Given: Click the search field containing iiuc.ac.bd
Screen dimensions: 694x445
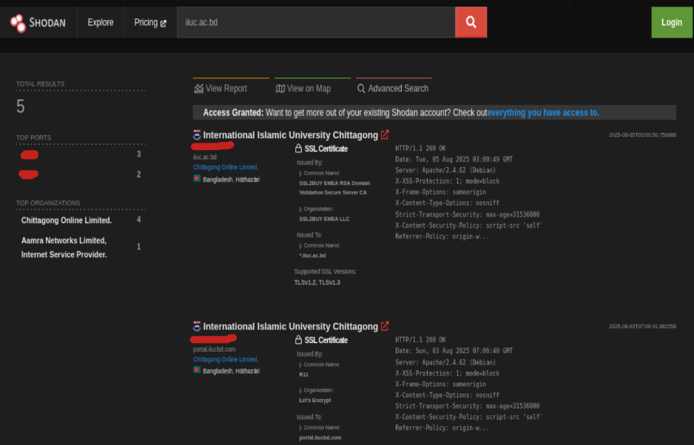Looking at the screenshot, I should tap(316, 22).
